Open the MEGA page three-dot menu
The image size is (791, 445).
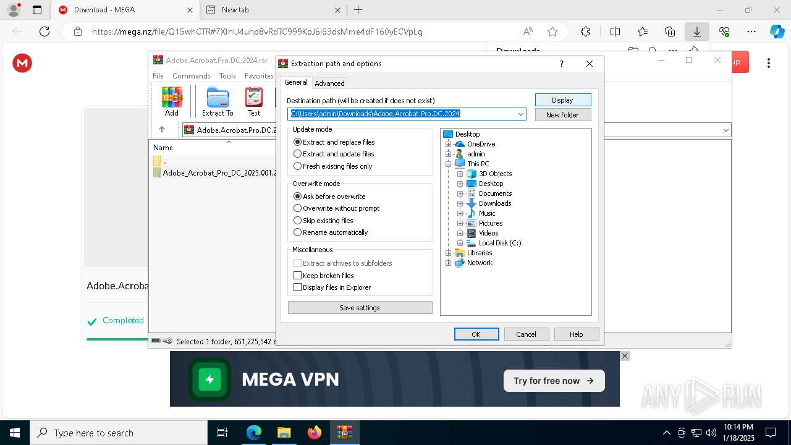pos(769,63)
